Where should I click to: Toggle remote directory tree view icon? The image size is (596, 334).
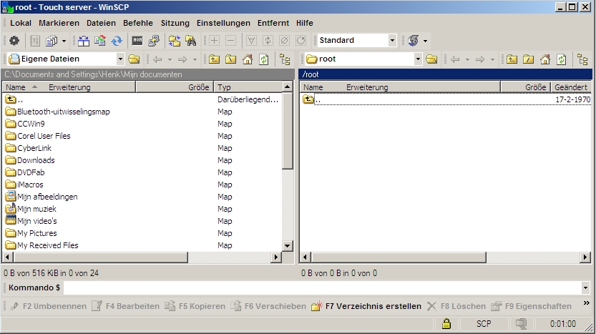click(x=582, y=59)
